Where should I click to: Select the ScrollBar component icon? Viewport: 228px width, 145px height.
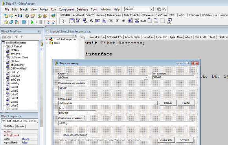coord(143,21)
